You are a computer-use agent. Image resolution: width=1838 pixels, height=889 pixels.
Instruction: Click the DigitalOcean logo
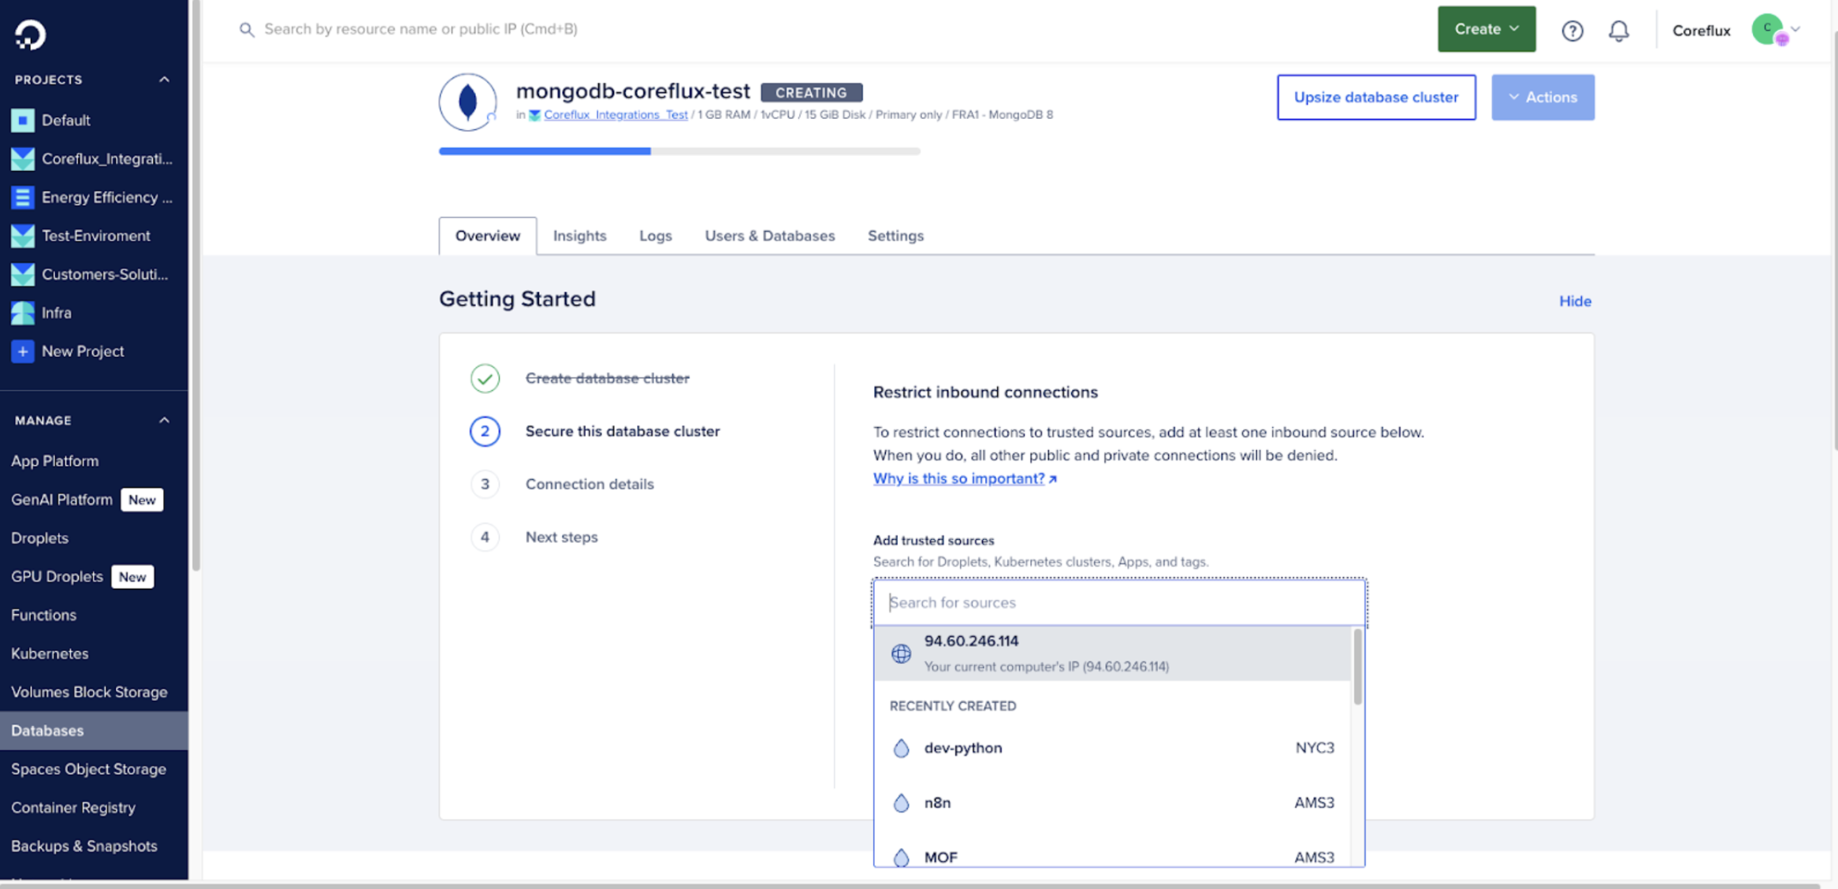click(28, 33)
